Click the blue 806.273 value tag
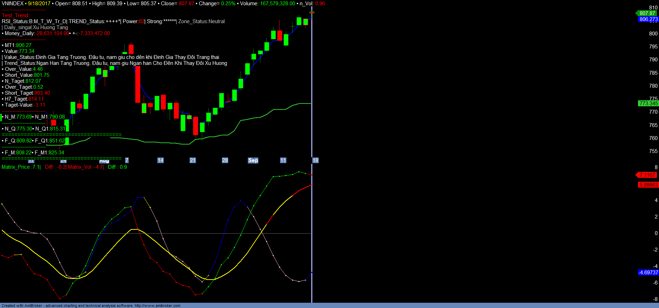This screenshot has width=659, height=308. (x=648, y=19)
